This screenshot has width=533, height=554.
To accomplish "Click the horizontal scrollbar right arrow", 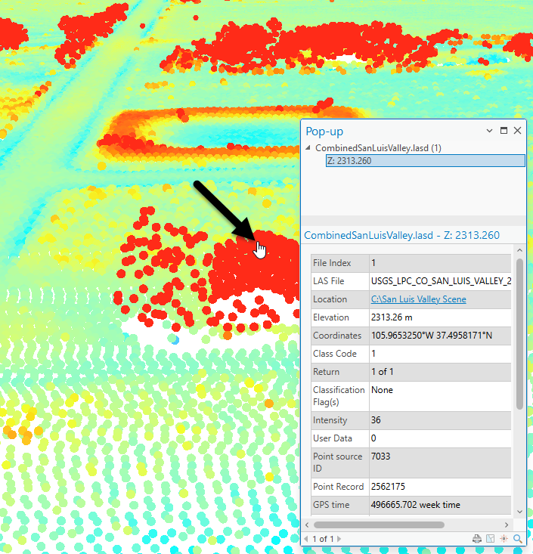I will click(508, 525).
